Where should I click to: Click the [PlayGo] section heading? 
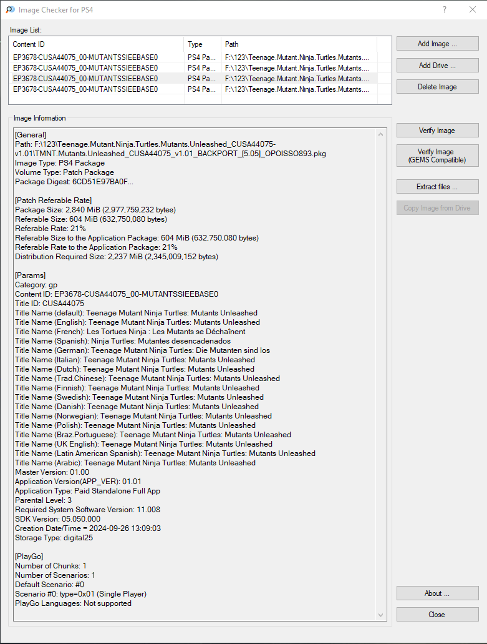point(29,557)
